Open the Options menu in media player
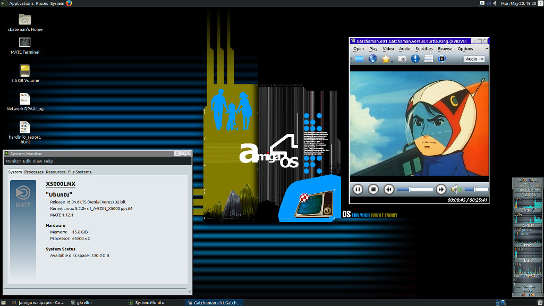The width and height of the screenshot is (544, 306). click(465, 49)
